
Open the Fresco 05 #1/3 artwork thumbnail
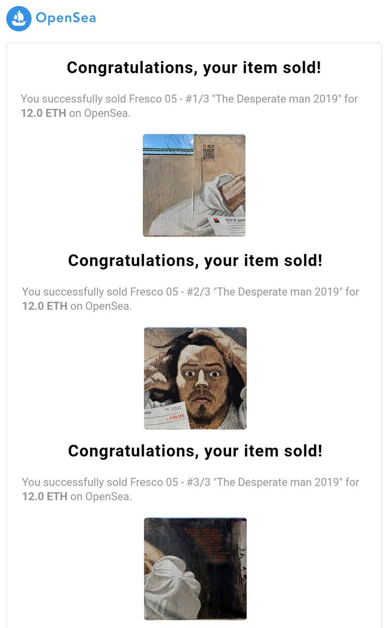[x=194, y=185]
